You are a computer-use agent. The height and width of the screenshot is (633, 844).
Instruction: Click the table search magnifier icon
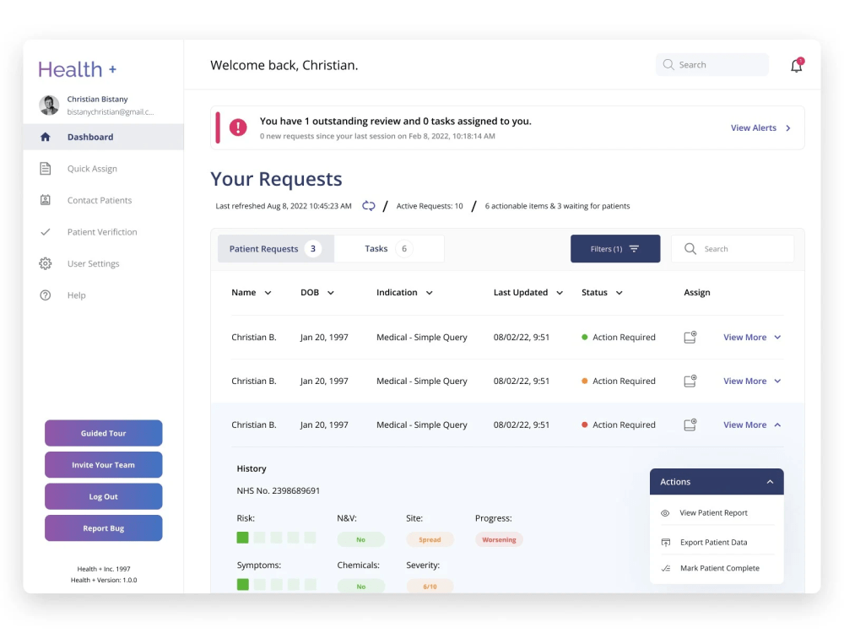coord(690,249)
